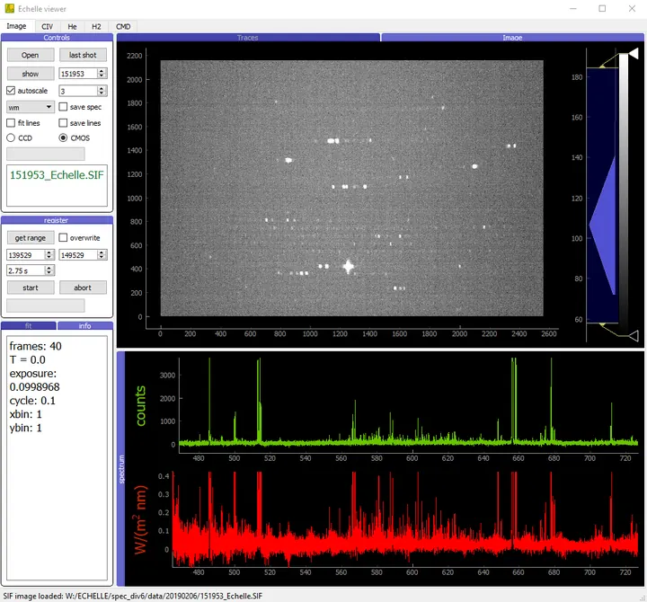
Task: Minimize the Echelle viewer window
Action: [573, 9]
